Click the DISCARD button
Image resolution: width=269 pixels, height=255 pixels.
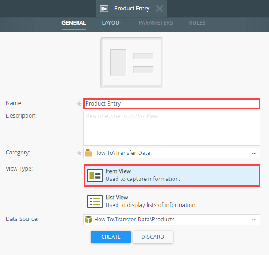(x=153, y=237)
